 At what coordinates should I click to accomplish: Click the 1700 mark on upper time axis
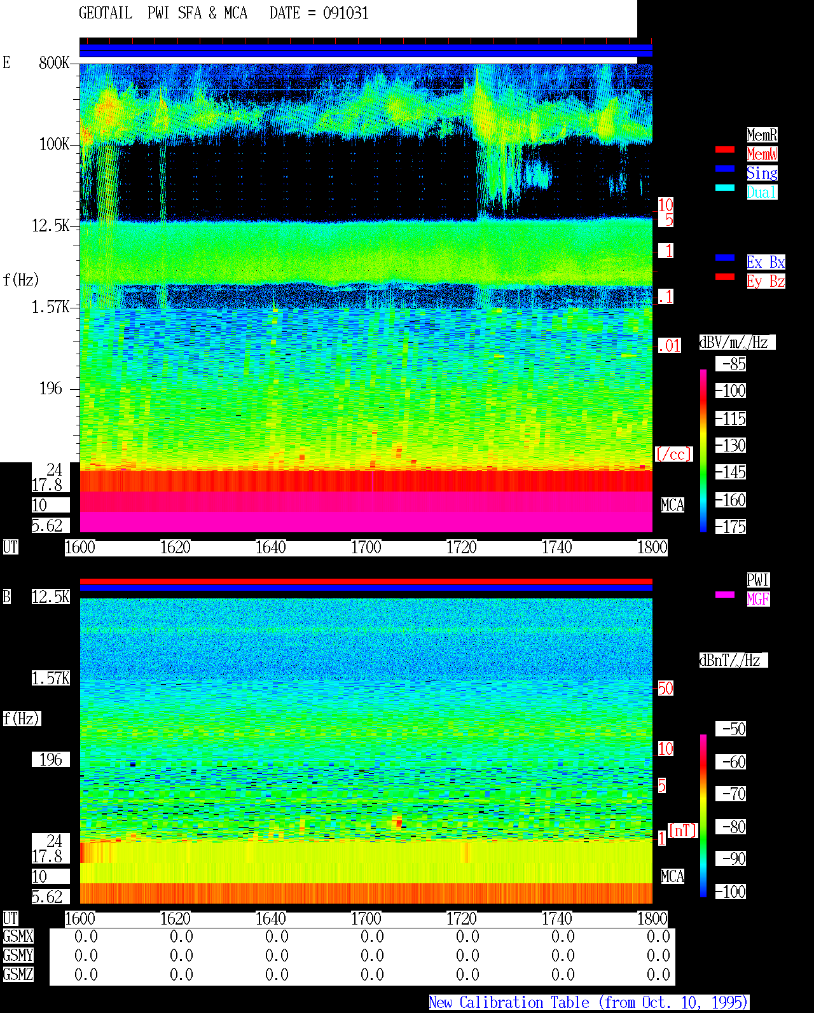[366, 548]
